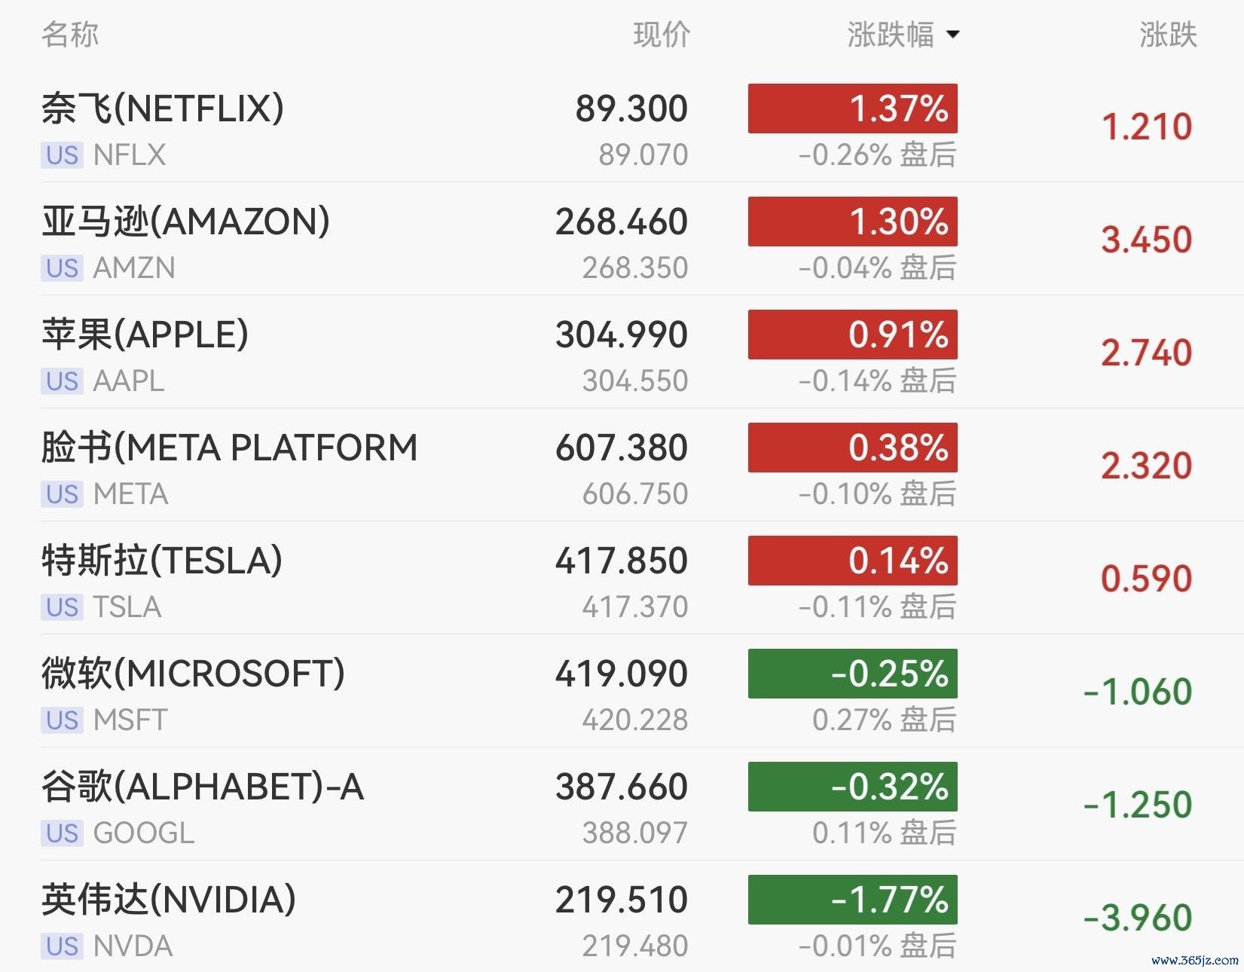1244x972 pixels.
Task: Click the US market badge beside NFLX
Action: [x=62, y=155]
